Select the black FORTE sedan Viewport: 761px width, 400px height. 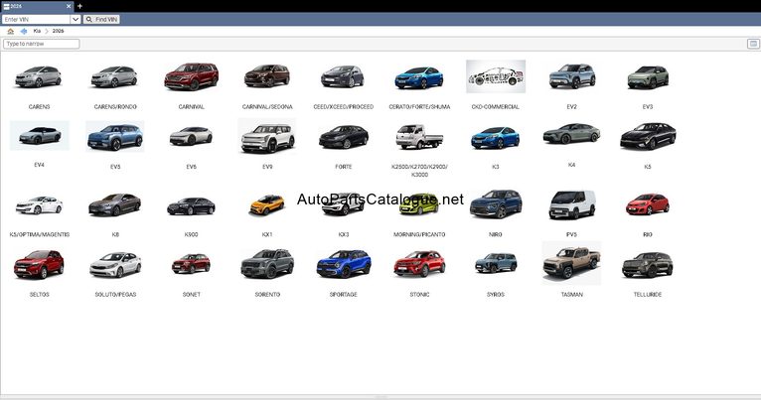(343, 137)
